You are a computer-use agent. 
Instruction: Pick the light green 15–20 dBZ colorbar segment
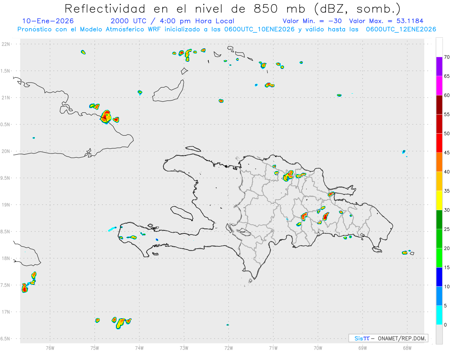tap(439, 258)
